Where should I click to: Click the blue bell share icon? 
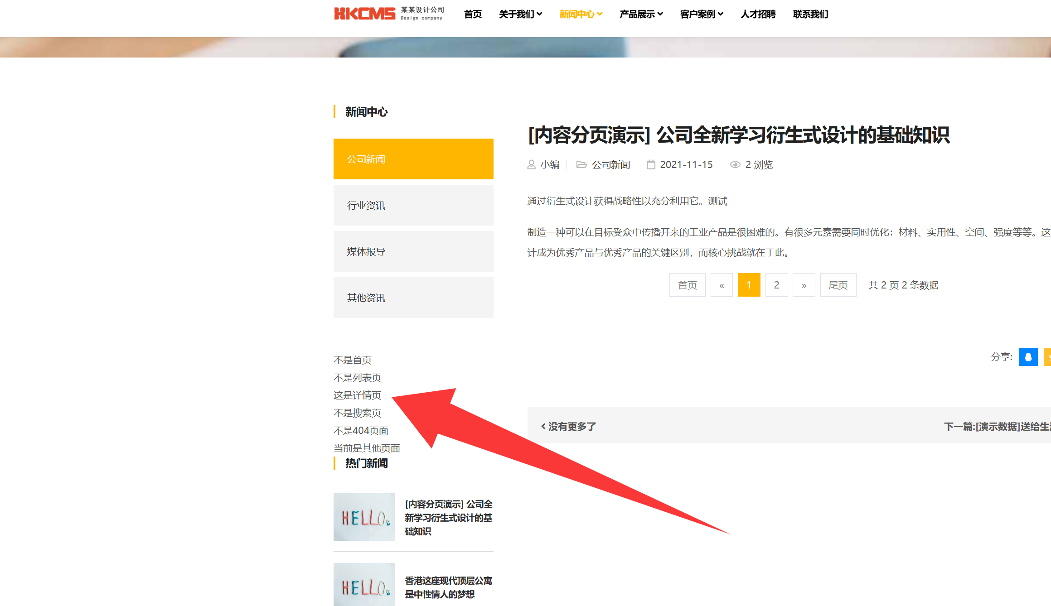click(1028, 357)
